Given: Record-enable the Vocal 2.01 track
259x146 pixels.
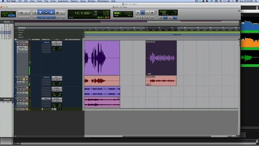Looking at the screenshot, I should click(18, 79).
